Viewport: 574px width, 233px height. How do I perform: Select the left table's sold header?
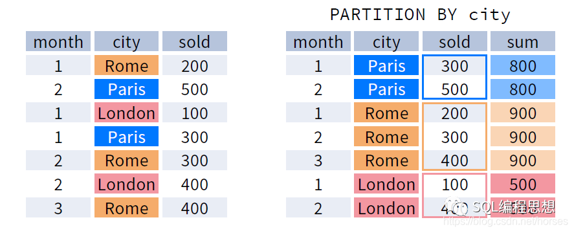[x=194, y=41]
